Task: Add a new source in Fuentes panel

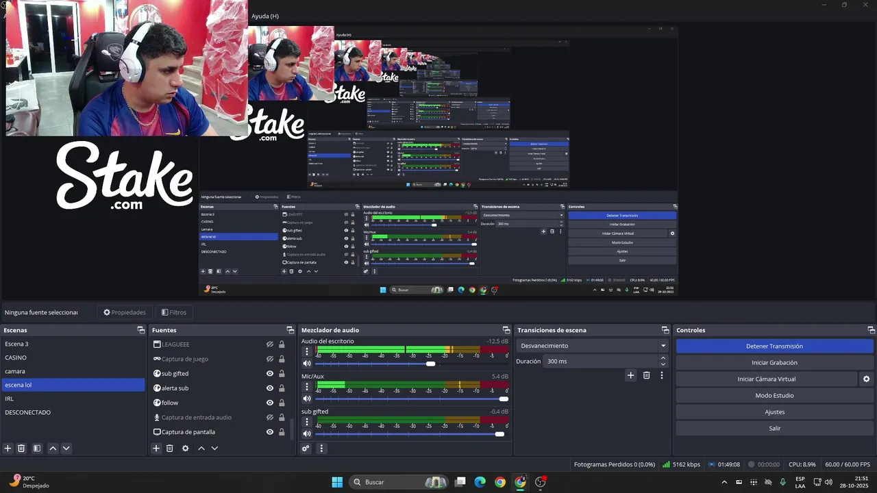Action: [x=156, y=448]
